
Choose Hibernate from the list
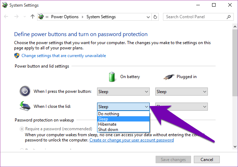(123, 124)
